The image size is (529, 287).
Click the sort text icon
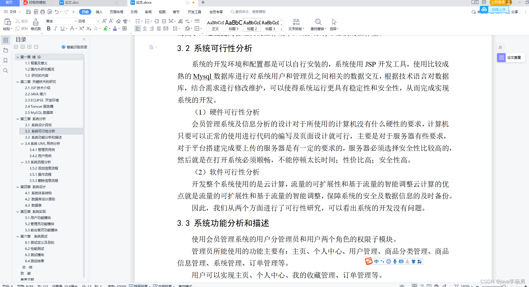click(180, 21)
